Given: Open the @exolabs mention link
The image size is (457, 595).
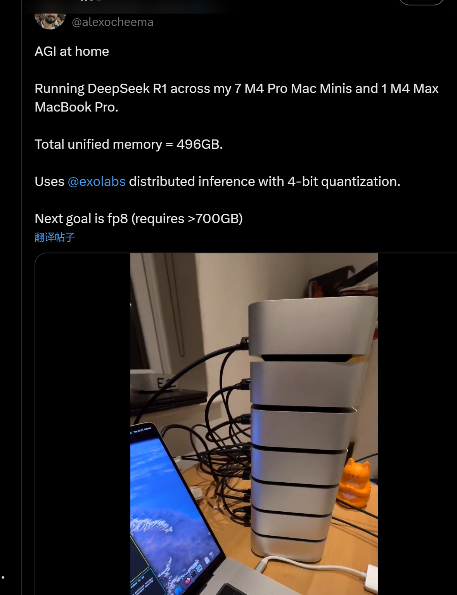Looking at the screenshot, I should [x=97, y=181].
